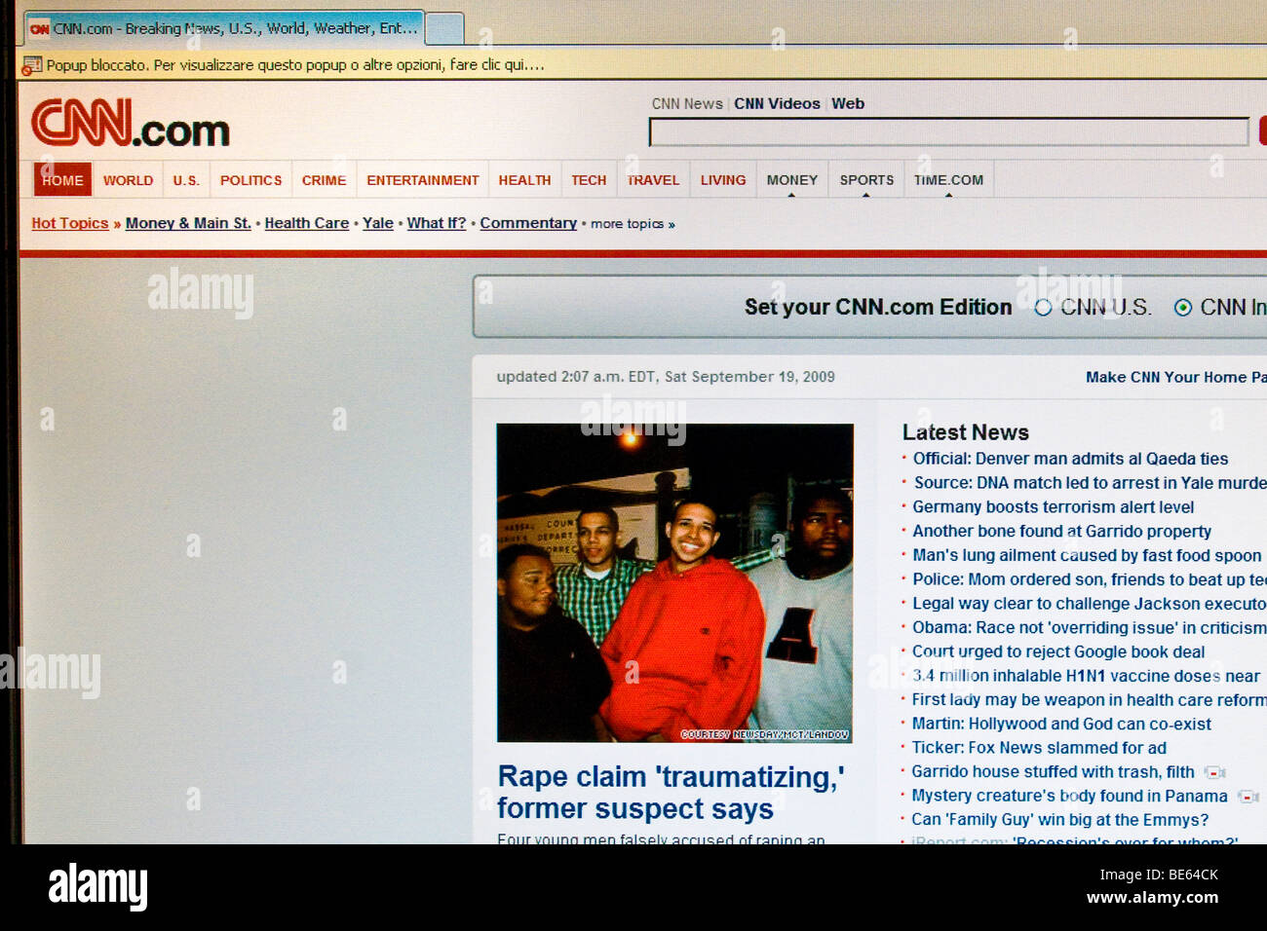Image resolution: width=1267 pixels, height=931 pixels.
Task: Switch search scope to CNN Videos
Action: 777,104
